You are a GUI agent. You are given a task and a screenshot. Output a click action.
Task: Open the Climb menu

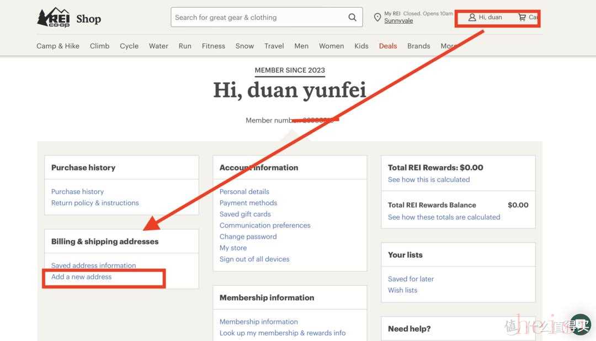pos(99,46)
